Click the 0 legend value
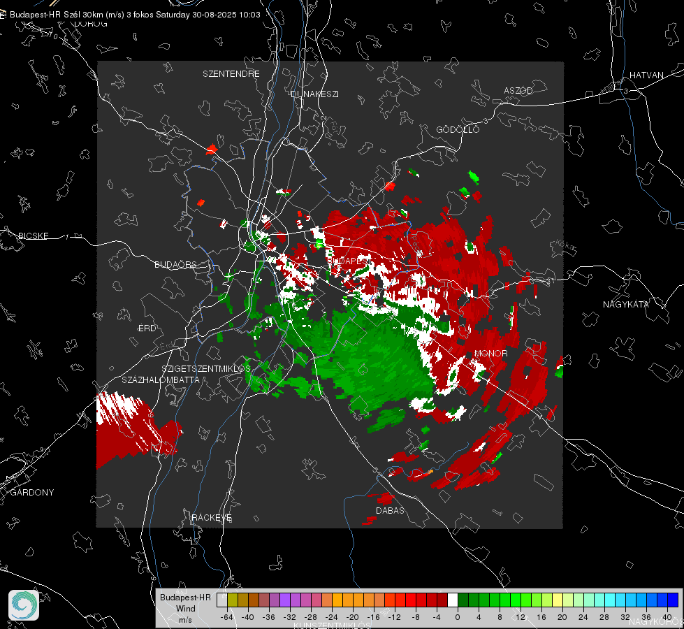Screen dimensions: 684x629 (458, 617)
